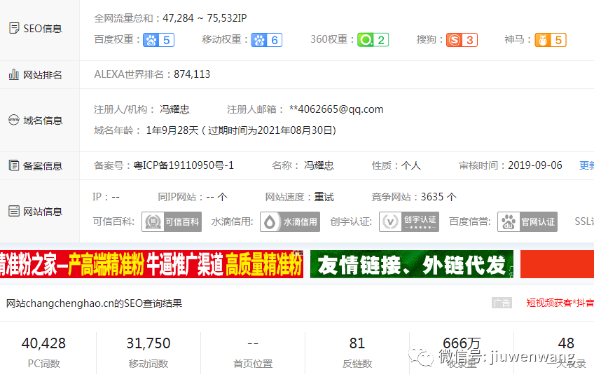Click the ALEXA rank 874,113
Viewport: 594px width, 384px height.
click(192, 74)
